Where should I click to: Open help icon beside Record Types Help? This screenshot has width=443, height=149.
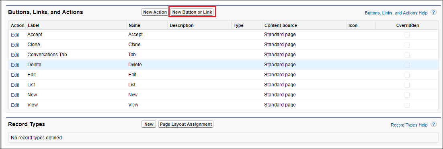point(433,124)
